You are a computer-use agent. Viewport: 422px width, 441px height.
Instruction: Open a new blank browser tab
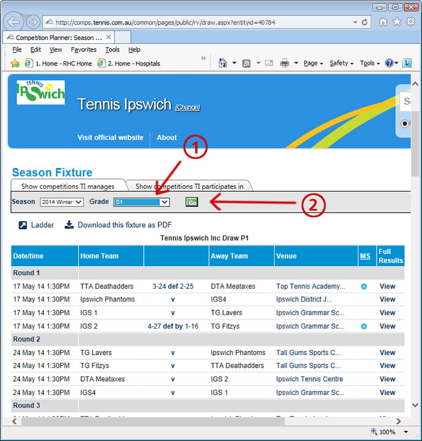click(123, 37)
